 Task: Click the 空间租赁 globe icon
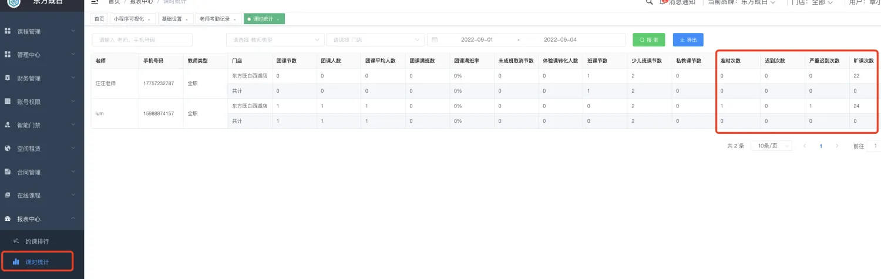[x=8, y=149]
